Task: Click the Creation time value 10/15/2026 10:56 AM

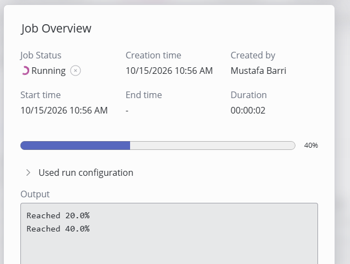Action: pyautogui.click(x=169, y=71)
